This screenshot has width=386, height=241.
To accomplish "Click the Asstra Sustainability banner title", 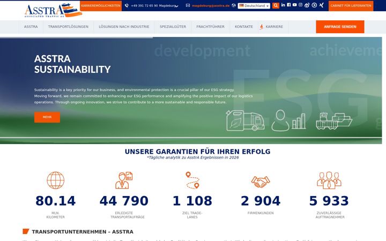I will point(72,64).
